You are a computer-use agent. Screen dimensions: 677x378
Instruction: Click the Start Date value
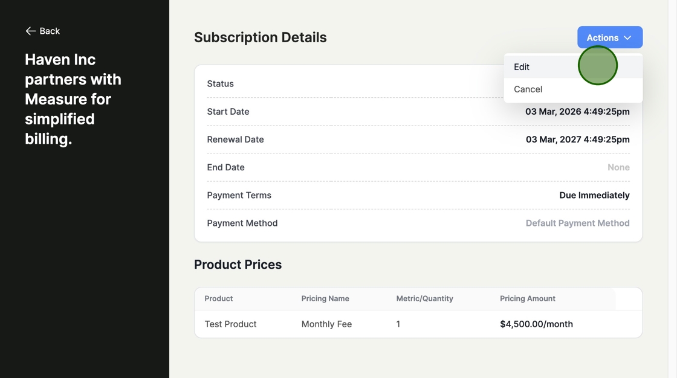(577, 112)
